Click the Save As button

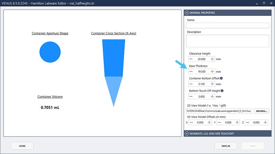(x=226, y=146)
